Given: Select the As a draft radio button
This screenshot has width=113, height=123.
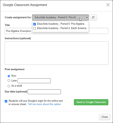Looking at the screenshot, I should (9, 86).
